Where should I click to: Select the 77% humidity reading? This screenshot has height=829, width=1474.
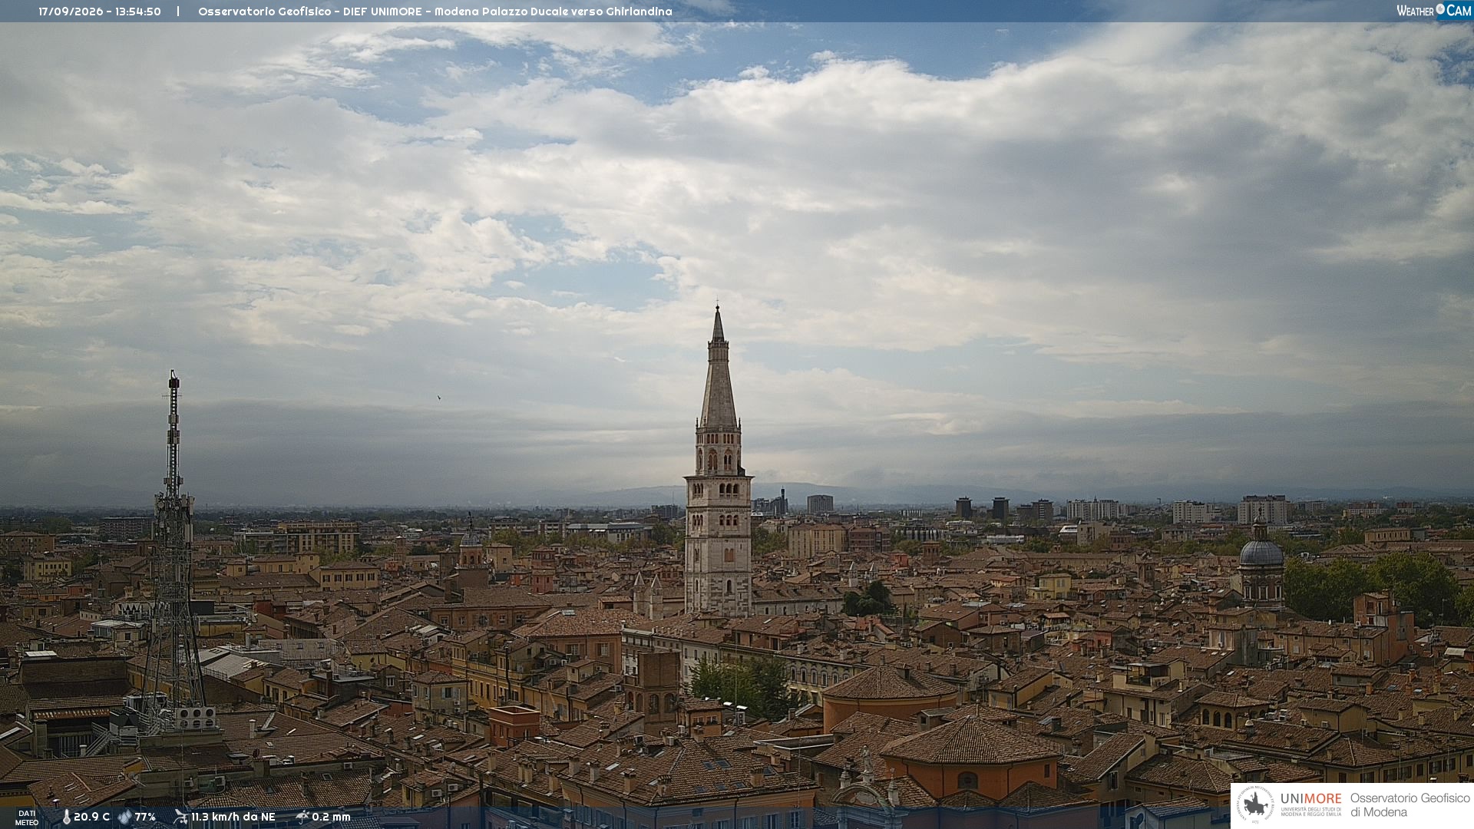(145, 817)
